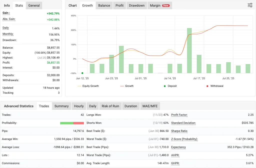Click the New badge on Margin tab
This screenshot has height=168, width=256.
tap(166, 5)
